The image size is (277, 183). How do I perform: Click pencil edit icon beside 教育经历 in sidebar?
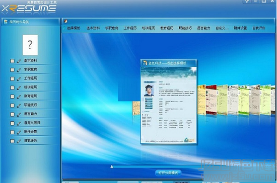coord(19,97)
